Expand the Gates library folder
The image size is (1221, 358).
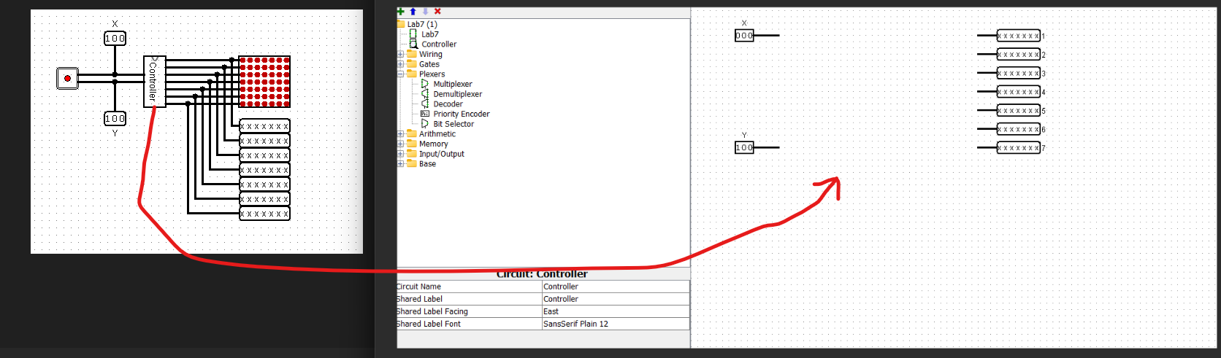click(400, 64)
